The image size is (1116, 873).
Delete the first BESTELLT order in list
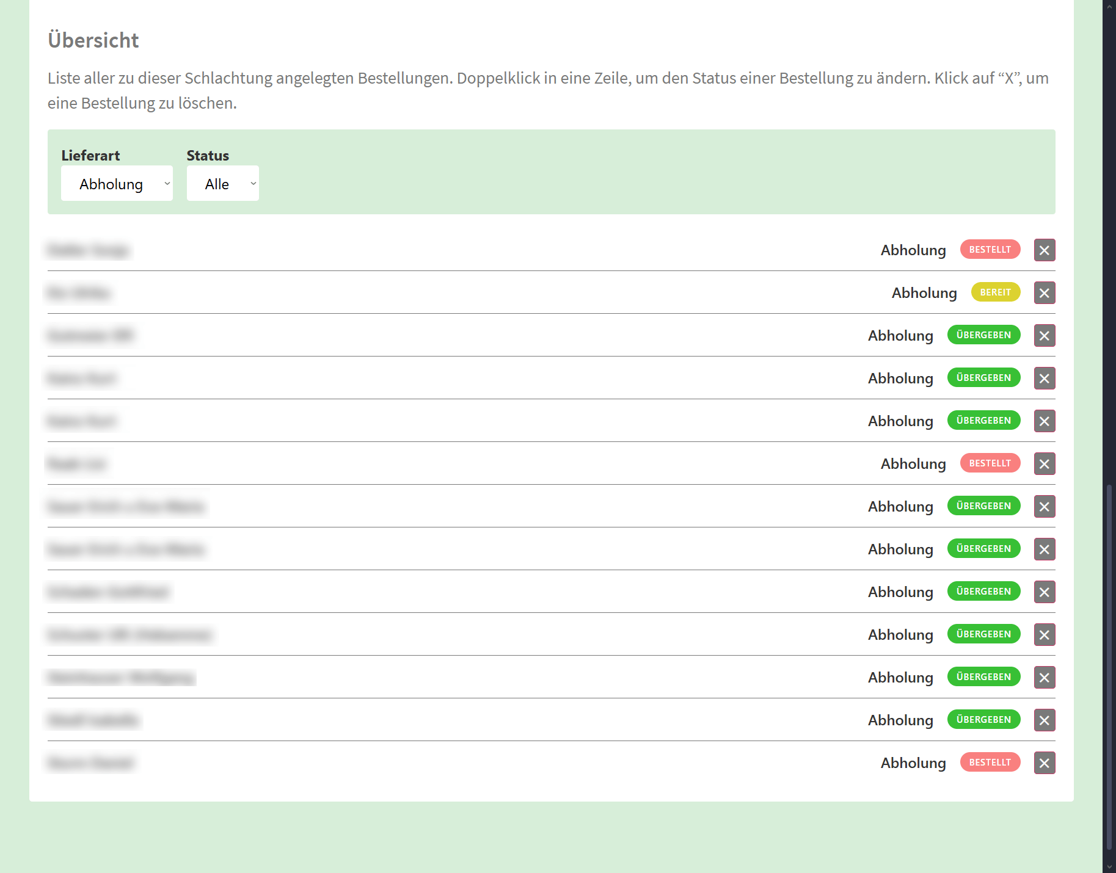(x=1044, y=250)
